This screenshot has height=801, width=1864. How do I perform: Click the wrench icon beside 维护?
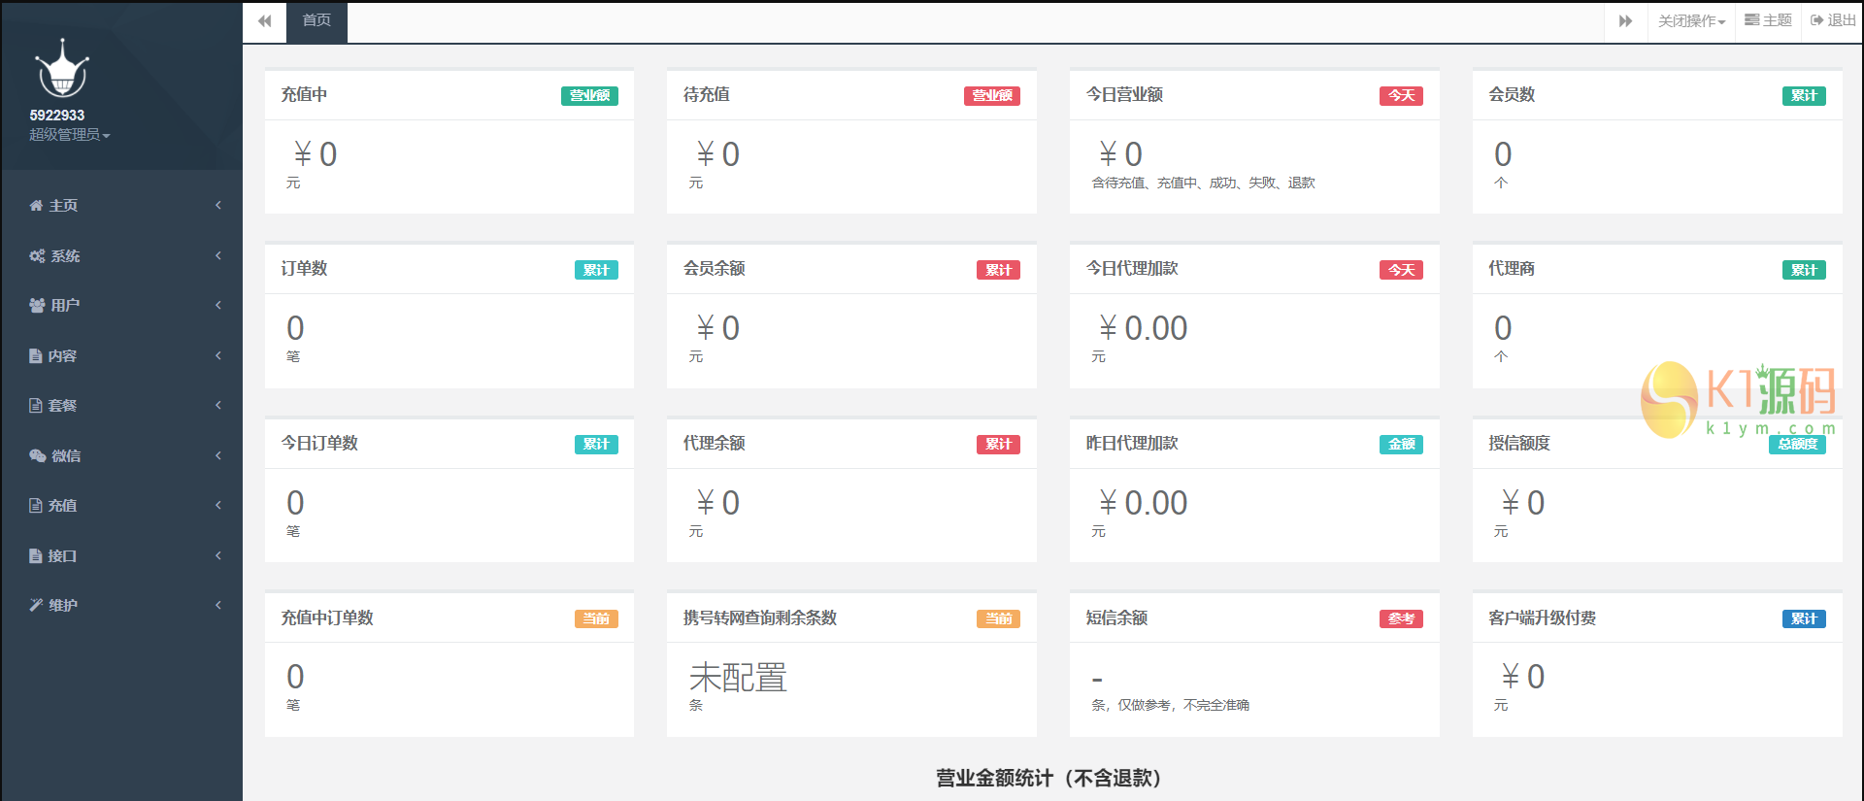tap(36, 606)
